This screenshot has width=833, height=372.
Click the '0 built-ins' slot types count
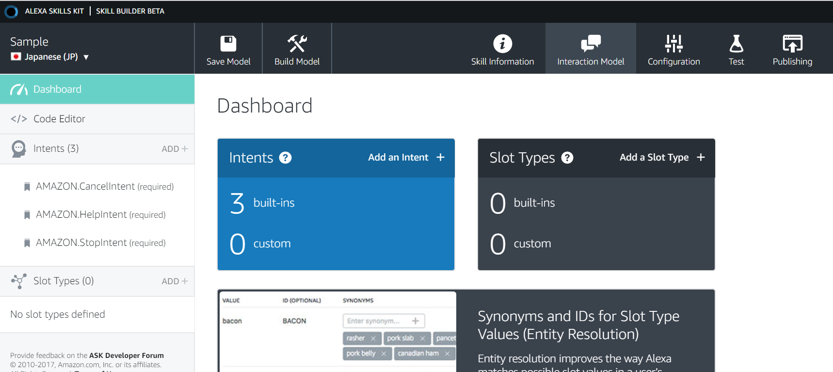point(523,203)
